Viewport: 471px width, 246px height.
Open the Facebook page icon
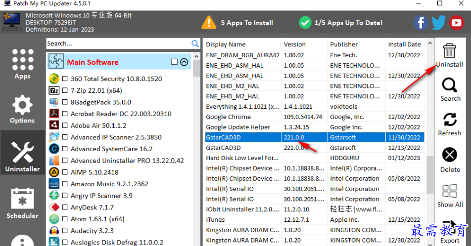click(421, 23)
